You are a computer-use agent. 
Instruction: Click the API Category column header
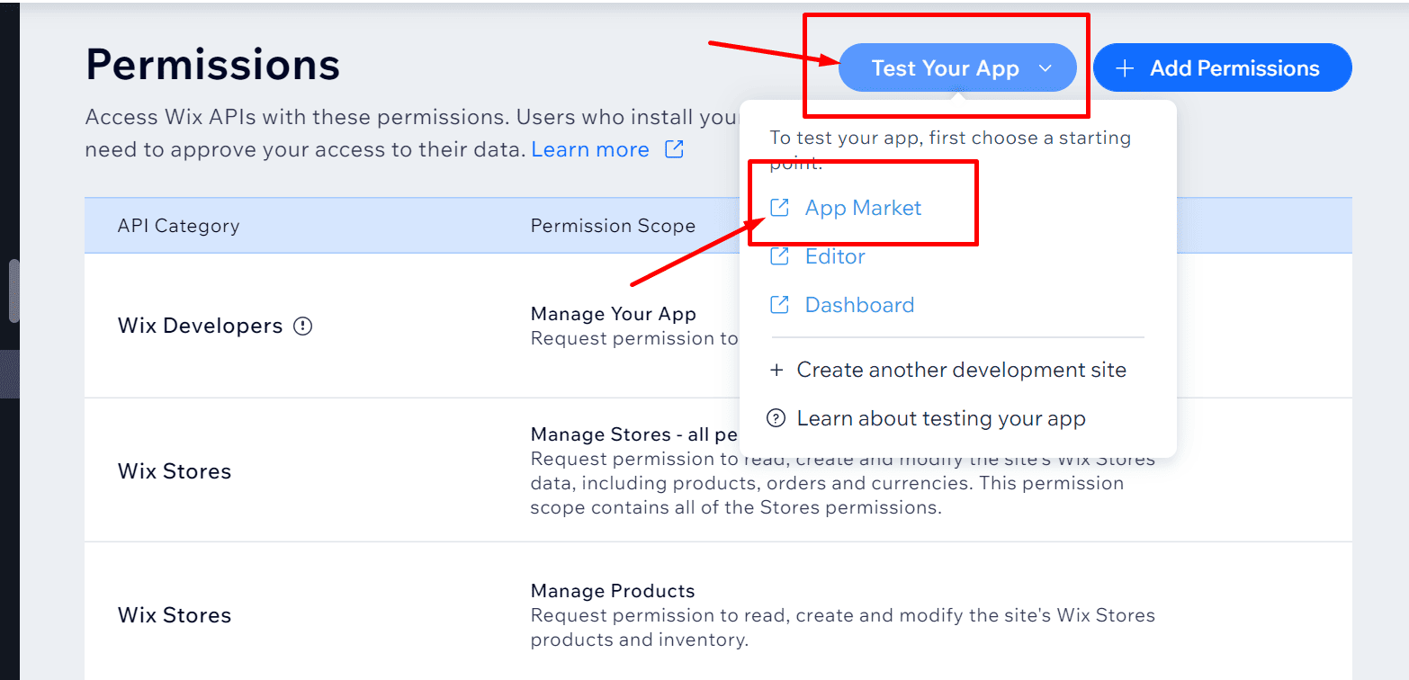178,226
